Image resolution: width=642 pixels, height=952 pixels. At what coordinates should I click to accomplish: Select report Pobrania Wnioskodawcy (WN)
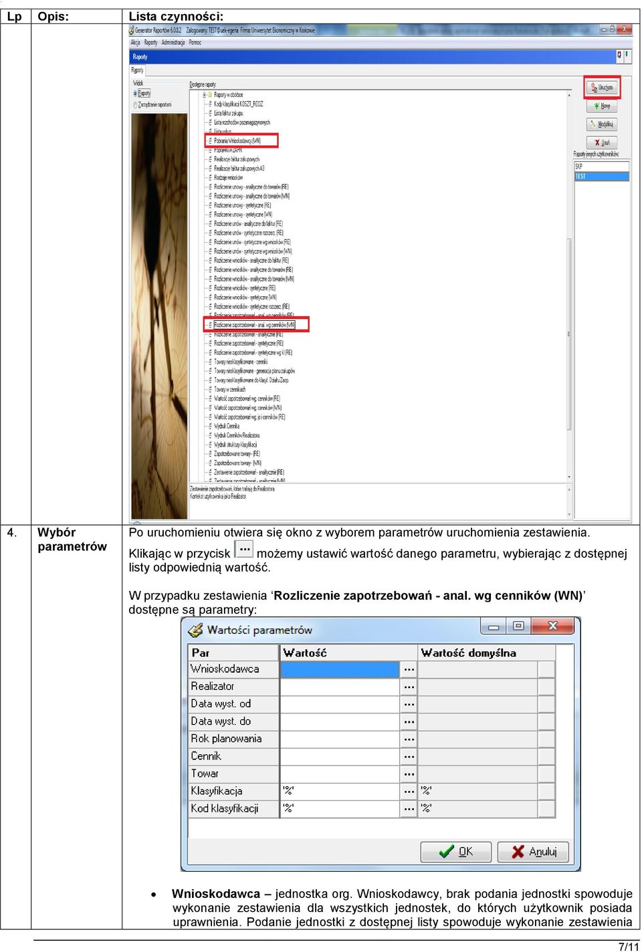(x=237, y=141)
